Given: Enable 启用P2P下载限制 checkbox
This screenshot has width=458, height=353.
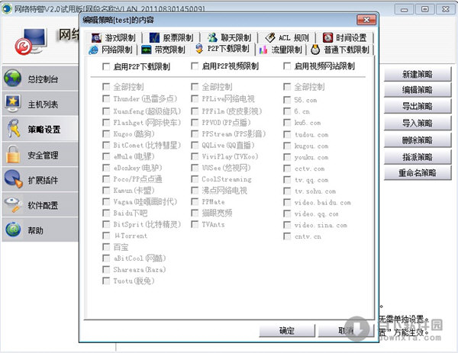Looking at the screenshot, I should click(x=106, y=67).
